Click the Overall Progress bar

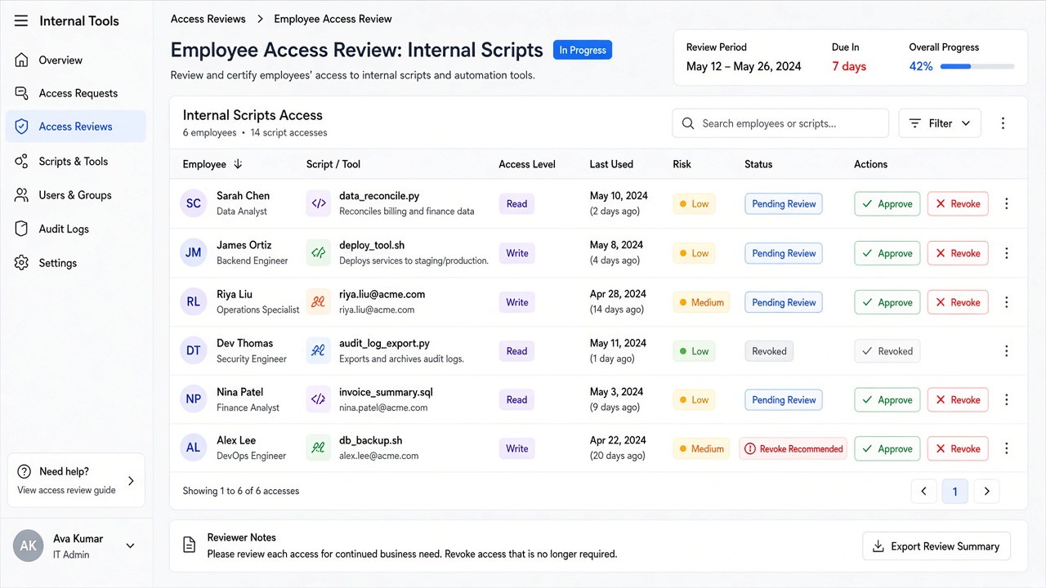[977, 66]
